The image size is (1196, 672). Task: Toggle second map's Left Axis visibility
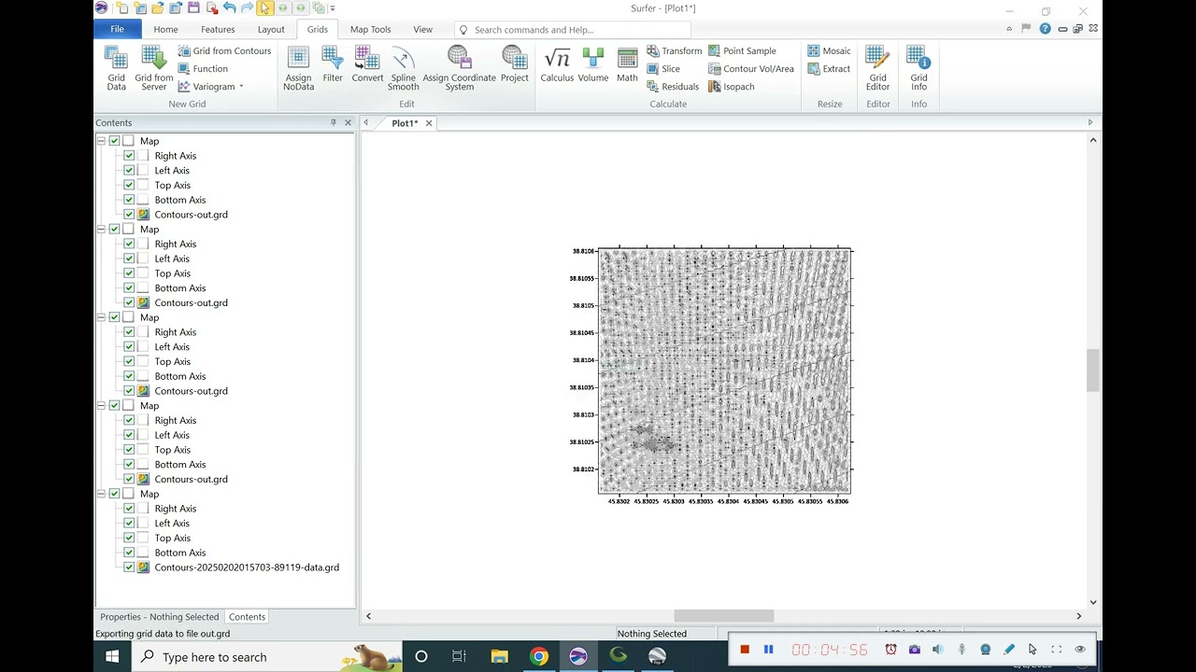pos(129,259)
